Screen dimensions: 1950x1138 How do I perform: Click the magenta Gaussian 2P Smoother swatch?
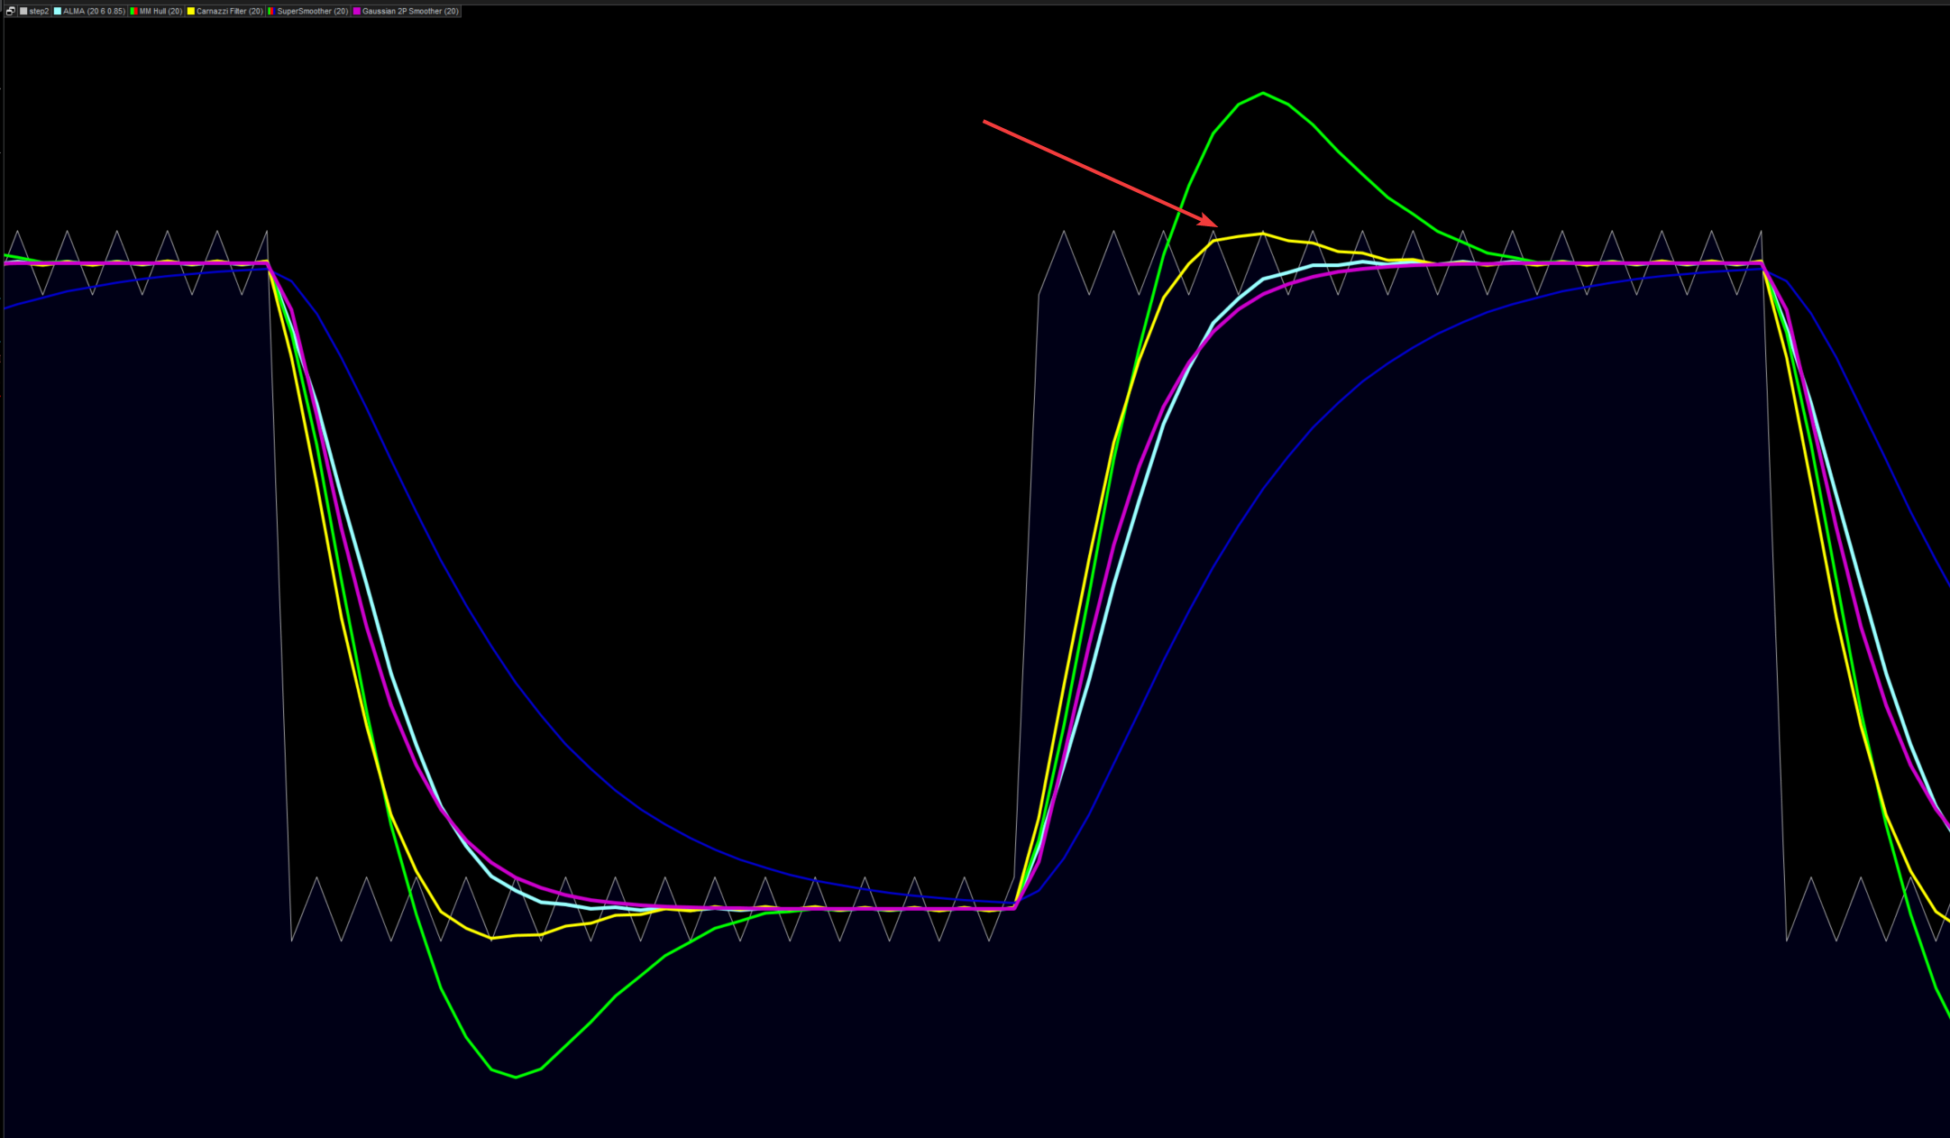357,11
